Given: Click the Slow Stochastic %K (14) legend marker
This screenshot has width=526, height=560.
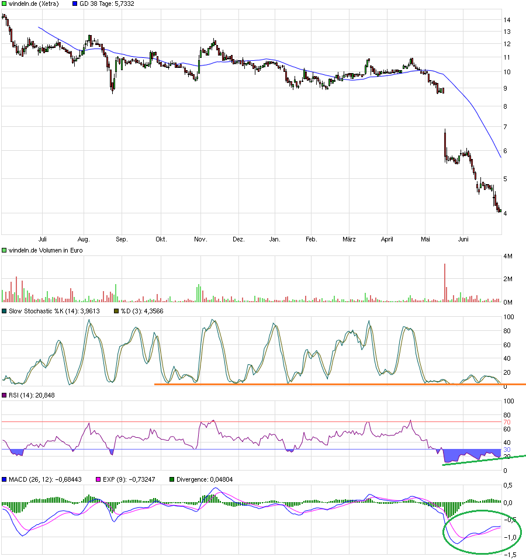Looking at the screenshot, I should point(4,311).
